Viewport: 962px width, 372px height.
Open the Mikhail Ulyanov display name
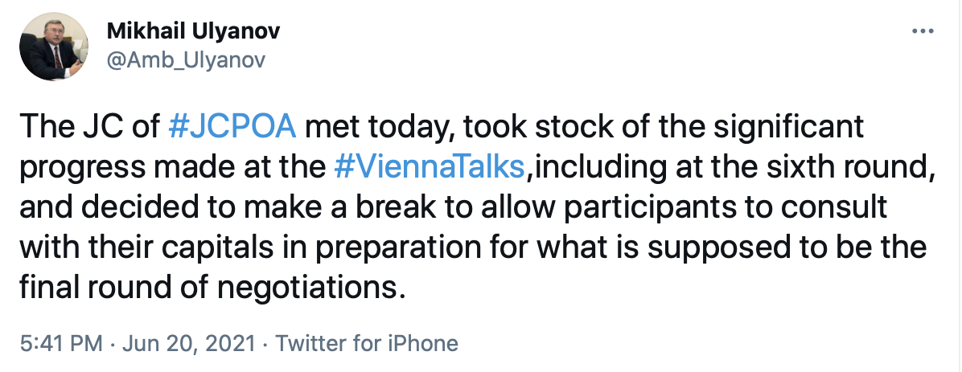(x=193, y=31)
